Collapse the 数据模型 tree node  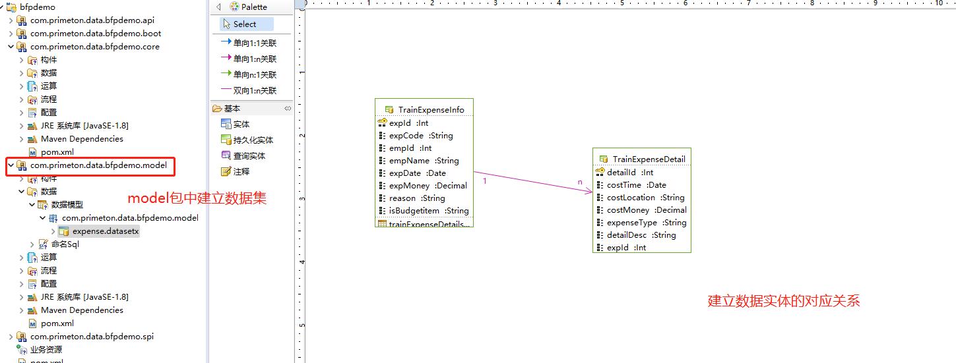tap(32, 205)
